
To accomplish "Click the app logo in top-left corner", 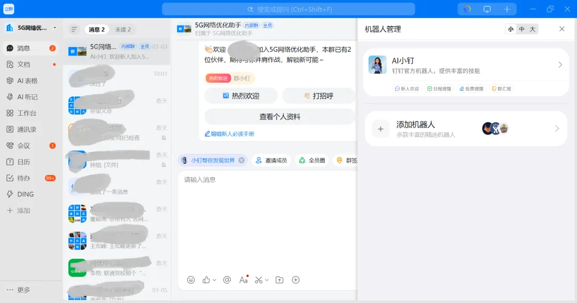I will tap(9, 9).
